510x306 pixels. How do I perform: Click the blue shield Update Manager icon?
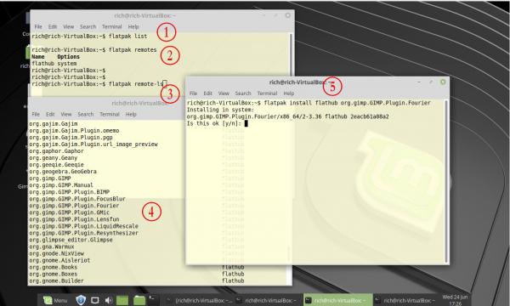pyautogui.click(x=81, y=300)
